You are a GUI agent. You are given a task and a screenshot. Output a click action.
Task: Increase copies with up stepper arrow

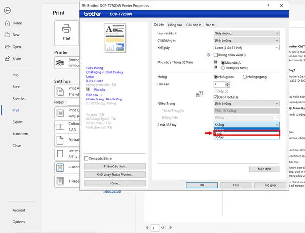[227, 83]
